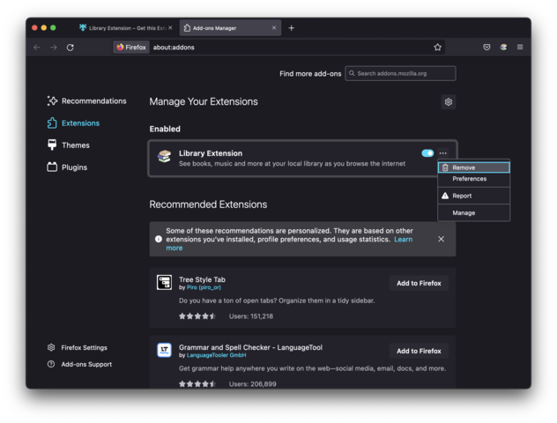557x423 pixels.
Task: Reload the current page
Action: point(70,48)
